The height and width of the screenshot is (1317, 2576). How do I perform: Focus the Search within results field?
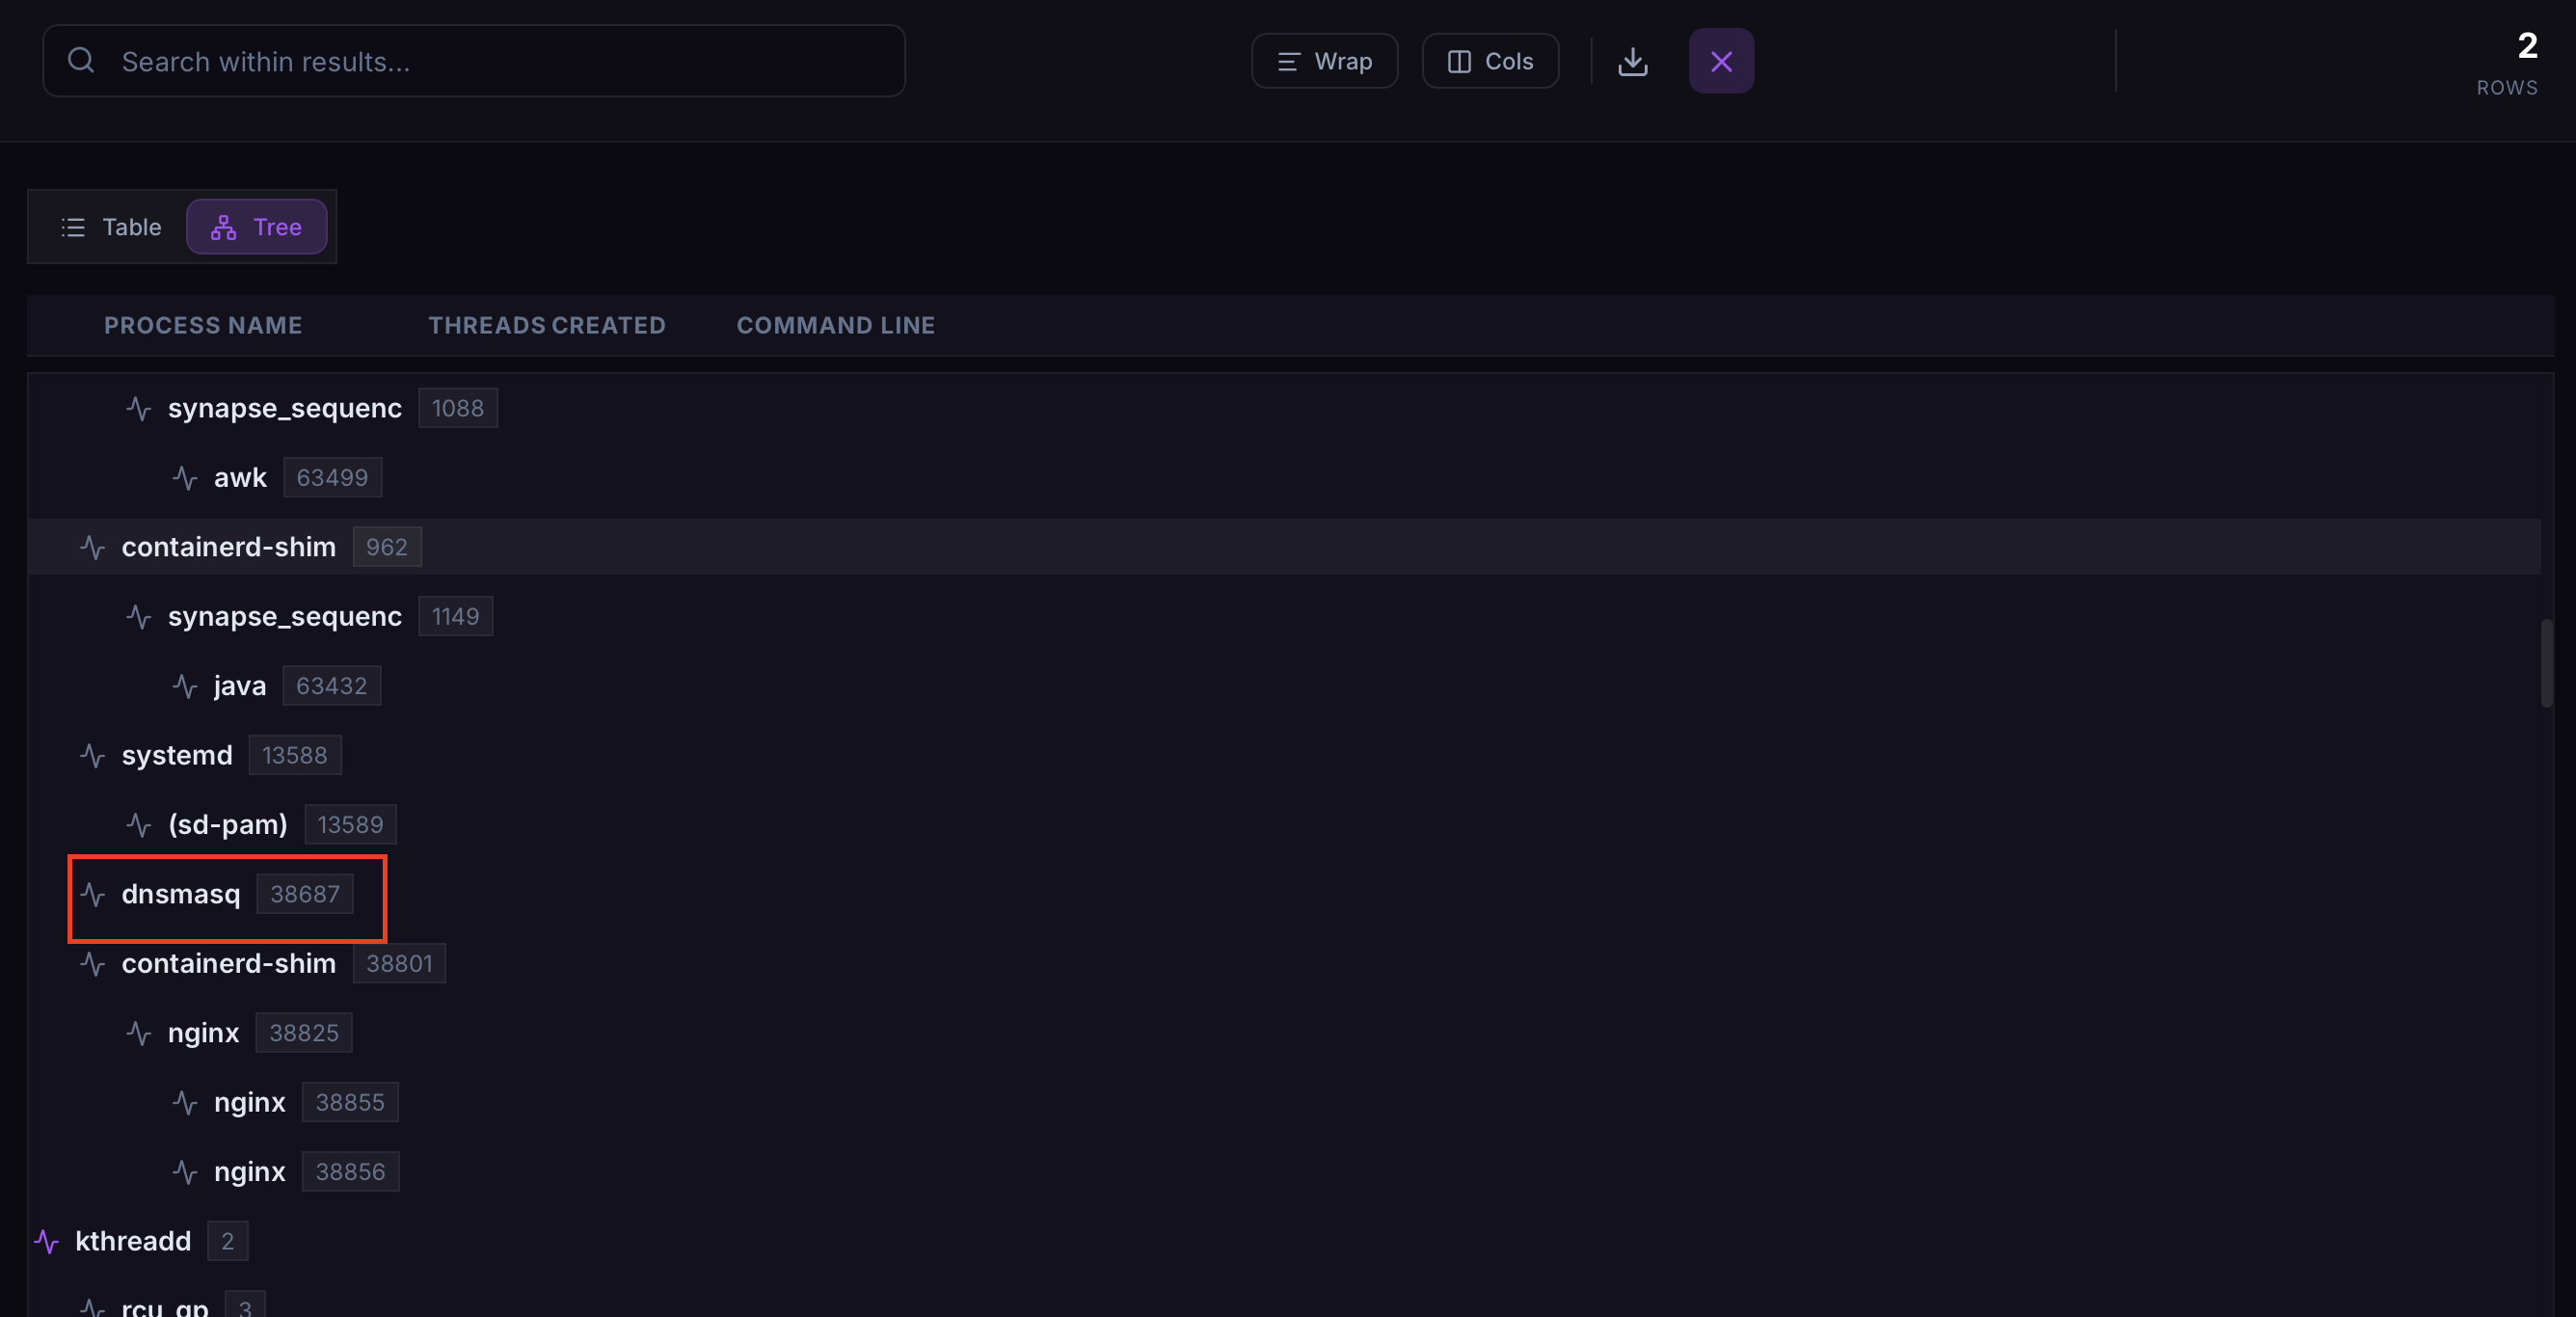pos(500,62)
